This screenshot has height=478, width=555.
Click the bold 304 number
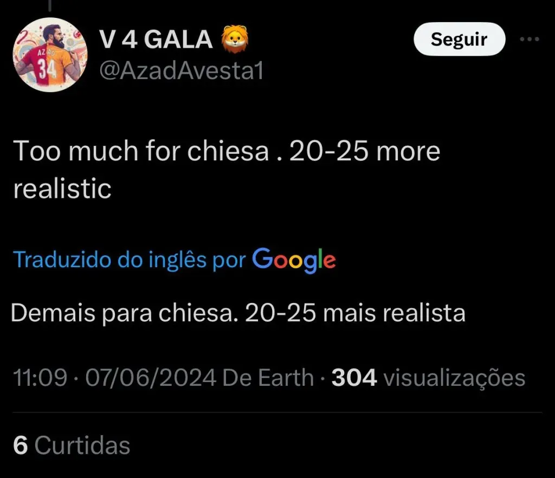(x=354, y=378)
